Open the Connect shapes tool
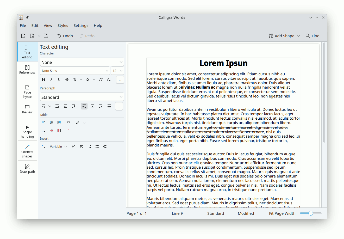This screenshot has width=344, height=239. (27, 151)
